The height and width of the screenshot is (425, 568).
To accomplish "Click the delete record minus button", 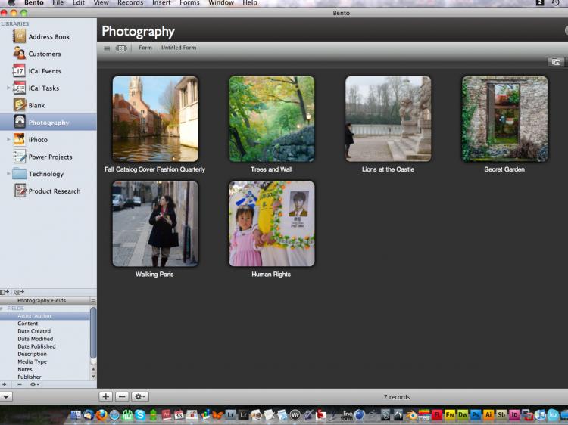I will pyautogui.click(x=122, y=396).
